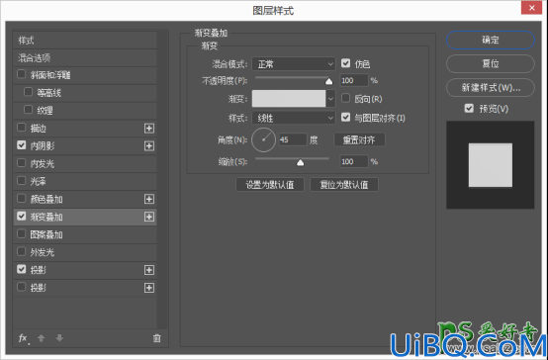
Task: Add another 颜色叠加 effect with plus icon
Action: (149, 199)
